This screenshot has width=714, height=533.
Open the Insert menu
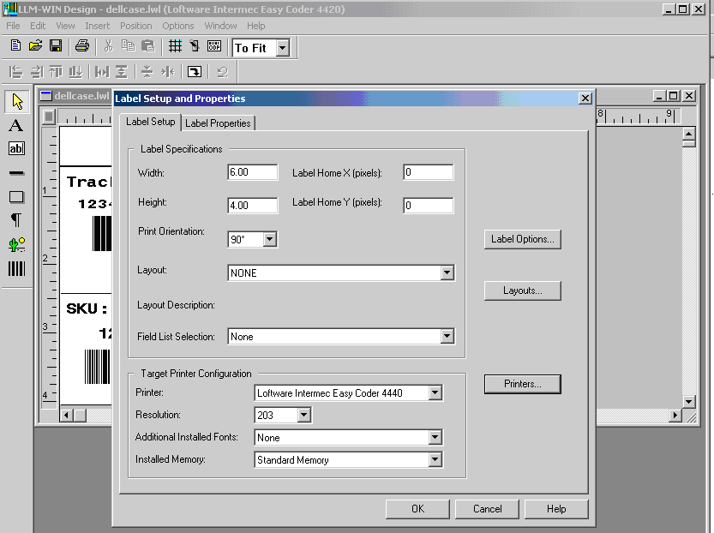click(x=98, y=26)
